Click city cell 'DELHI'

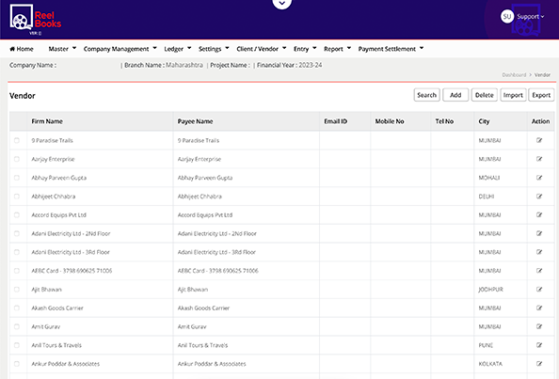(487, 197)
